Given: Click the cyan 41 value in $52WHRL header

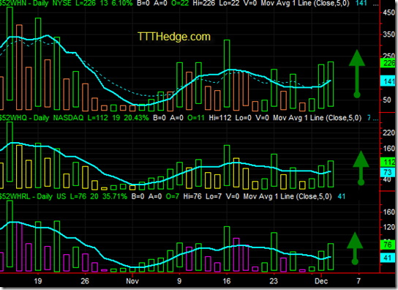Looking at the screenshot, I should 342,196.
